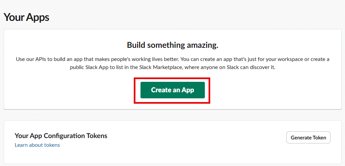The height and width of the screenshot is (166, 345).
Task: Click "You can create an app" sentence start
Action: (206, 59)
